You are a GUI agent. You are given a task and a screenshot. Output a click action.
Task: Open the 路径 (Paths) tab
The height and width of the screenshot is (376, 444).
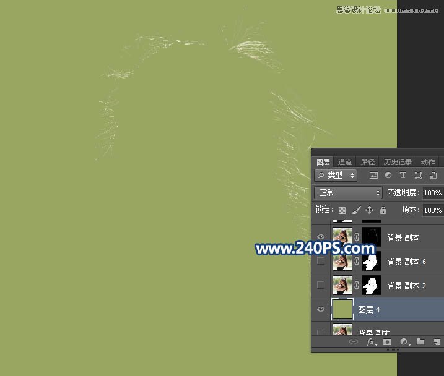click(x=368, y=162)
